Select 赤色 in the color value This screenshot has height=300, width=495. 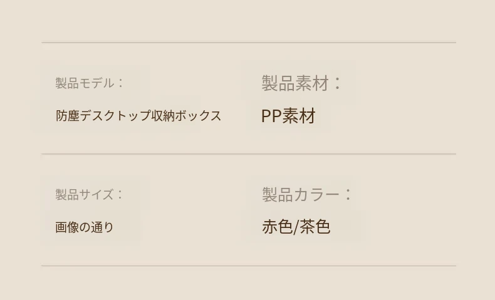277,227
